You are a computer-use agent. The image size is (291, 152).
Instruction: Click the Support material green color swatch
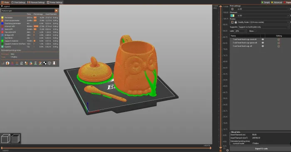tap(2, 41)
